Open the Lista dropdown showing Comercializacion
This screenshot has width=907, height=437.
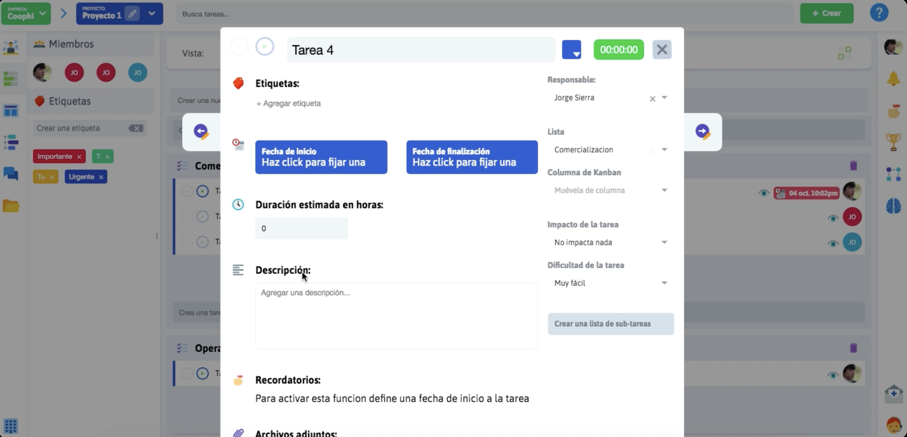point(664,149)
